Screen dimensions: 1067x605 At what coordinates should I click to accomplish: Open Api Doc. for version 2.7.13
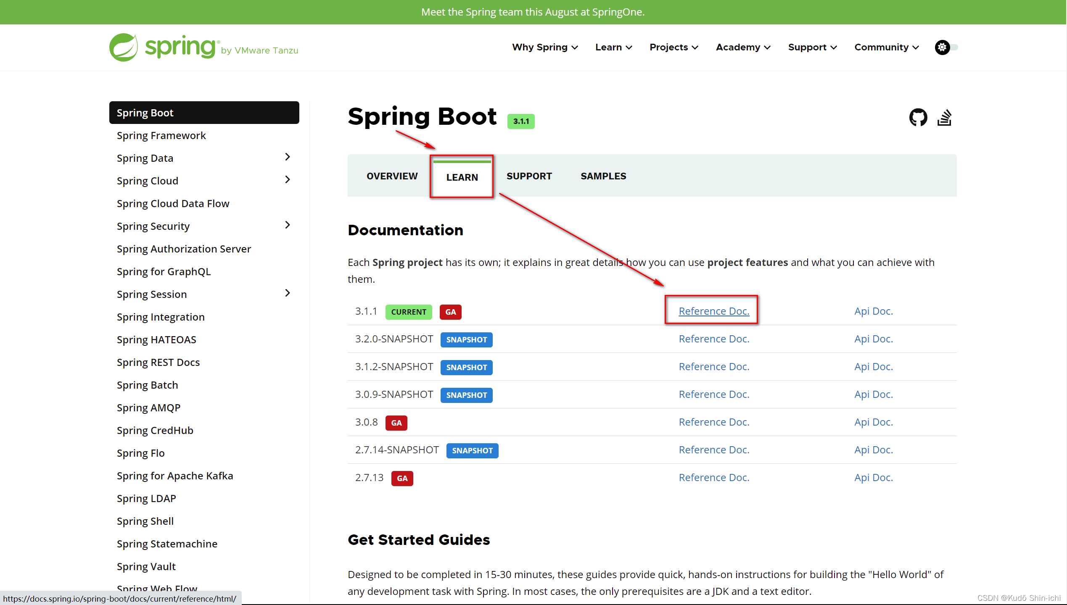(x=874, y=477)
